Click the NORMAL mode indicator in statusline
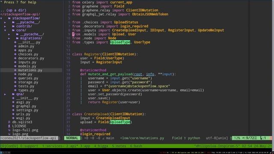The height and width of the screenshot is (154, 274). point(72,138)
